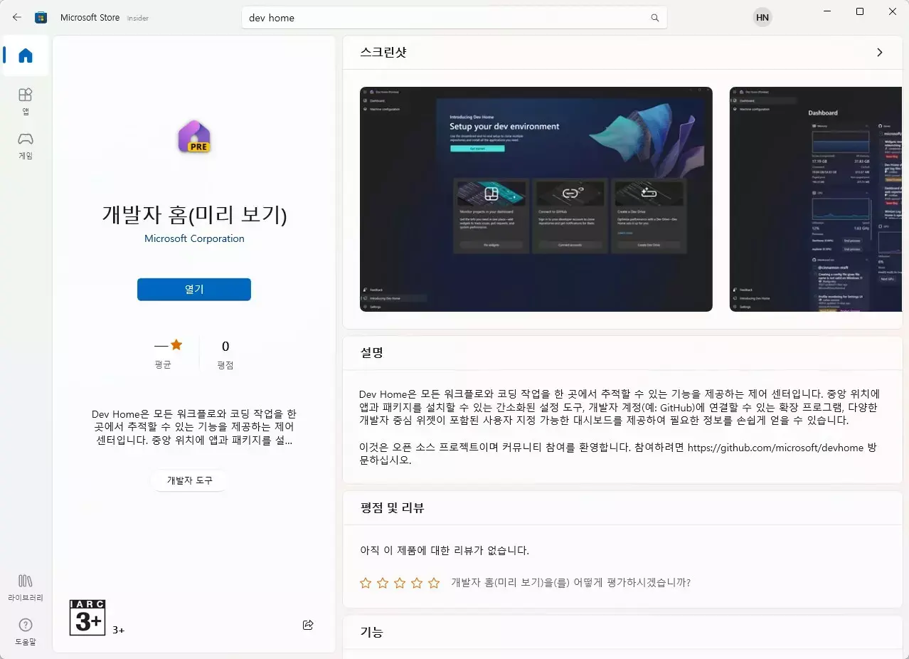Viewport: 909px width, 659px height.
Task: Click the 개발자 도구 tag button
Action: [189, 480]
